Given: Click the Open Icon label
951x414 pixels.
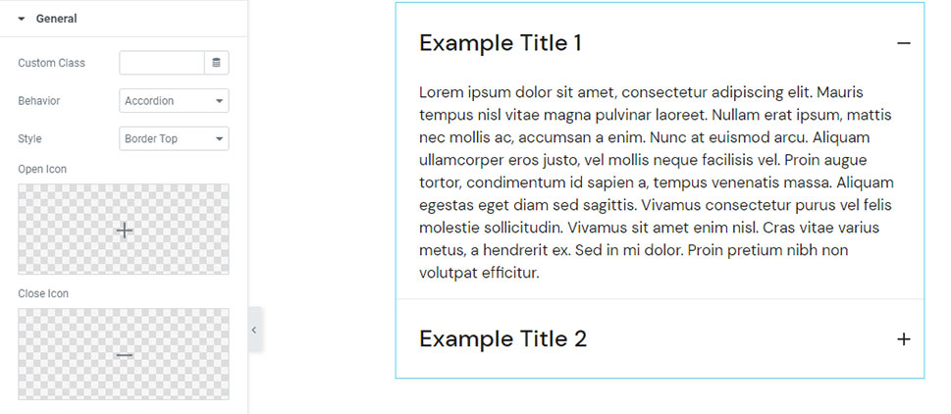Looking at the screenshot, I should click(x=42, y=169).
